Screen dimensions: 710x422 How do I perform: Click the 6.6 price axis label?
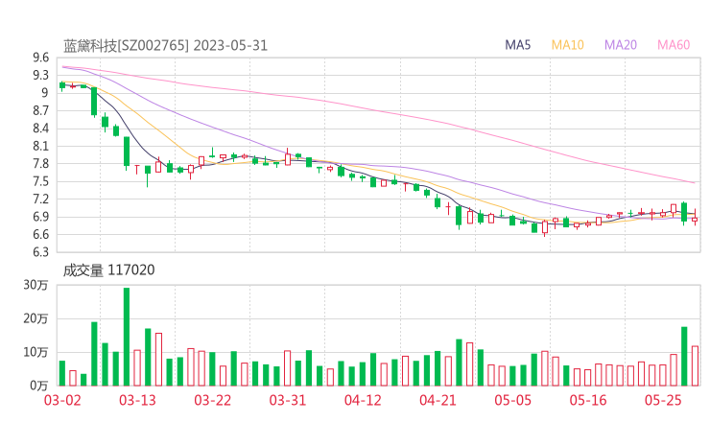point(40,234)
